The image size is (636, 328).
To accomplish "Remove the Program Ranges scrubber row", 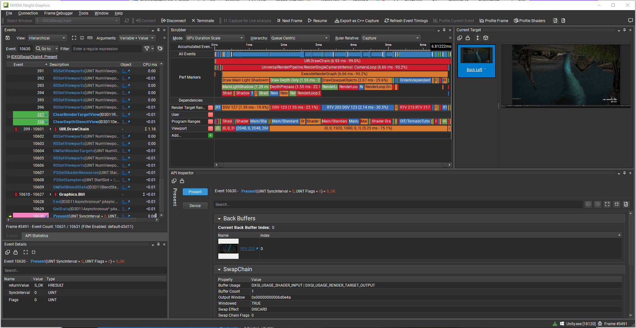I will point(210,122).
